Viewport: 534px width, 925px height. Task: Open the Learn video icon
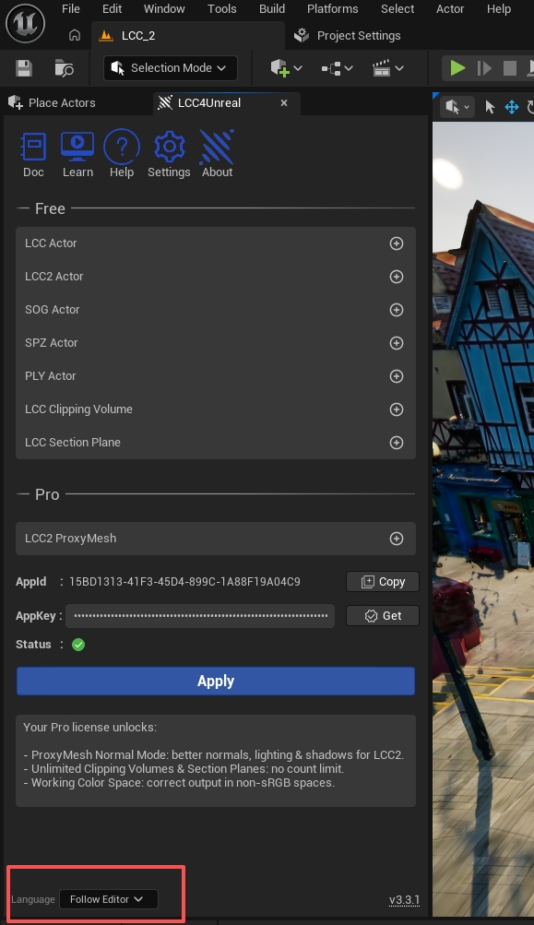coord(77,147)
